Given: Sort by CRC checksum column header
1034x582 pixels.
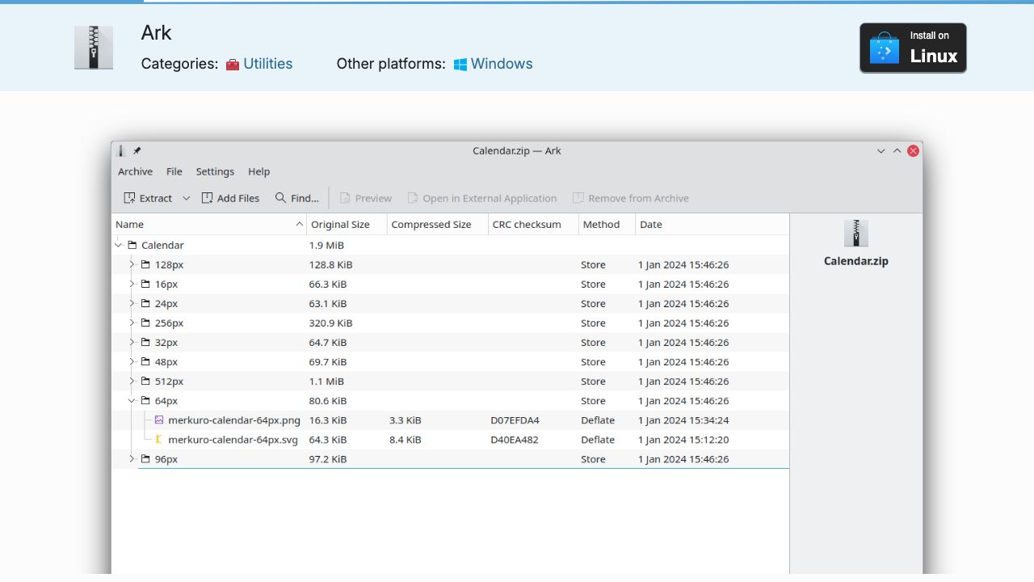Looking at the screenshot, I should (533, 225).
